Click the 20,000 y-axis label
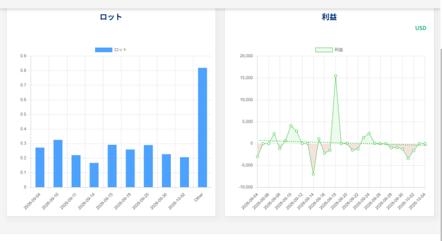 point(246,56)
